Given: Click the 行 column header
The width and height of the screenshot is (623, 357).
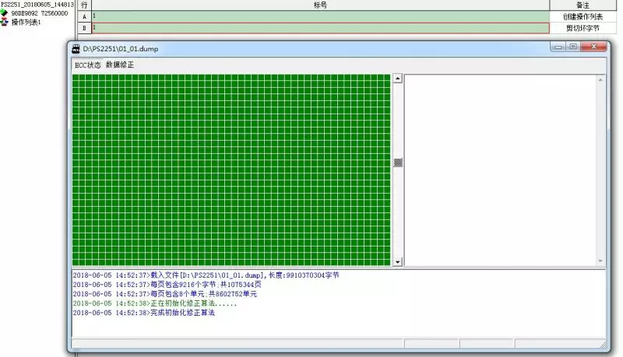Looking at the screenshot, I should click(84, 5).
